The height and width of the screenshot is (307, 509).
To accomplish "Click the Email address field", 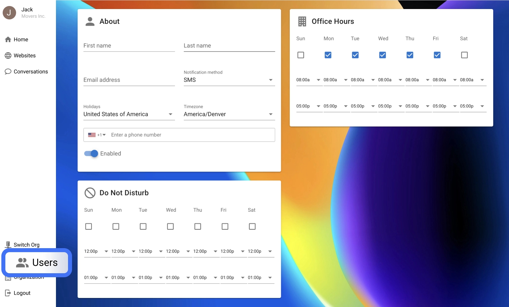I will (x=129, y=80).
